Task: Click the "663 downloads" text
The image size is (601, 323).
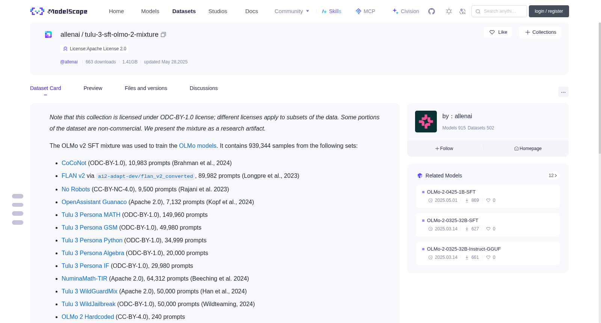Action: pyautogui.click(x=101, y=62)
